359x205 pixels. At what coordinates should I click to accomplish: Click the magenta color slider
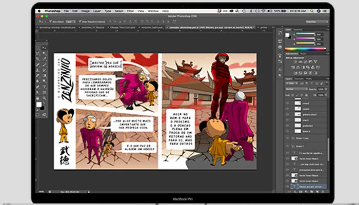(306, 38)
